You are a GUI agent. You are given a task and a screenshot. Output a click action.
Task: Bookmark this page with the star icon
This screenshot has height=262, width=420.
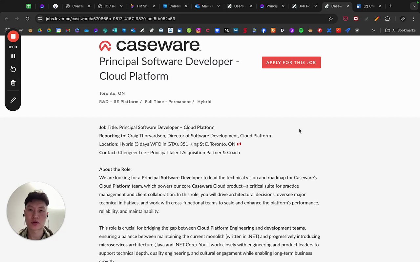pos(331,19)
